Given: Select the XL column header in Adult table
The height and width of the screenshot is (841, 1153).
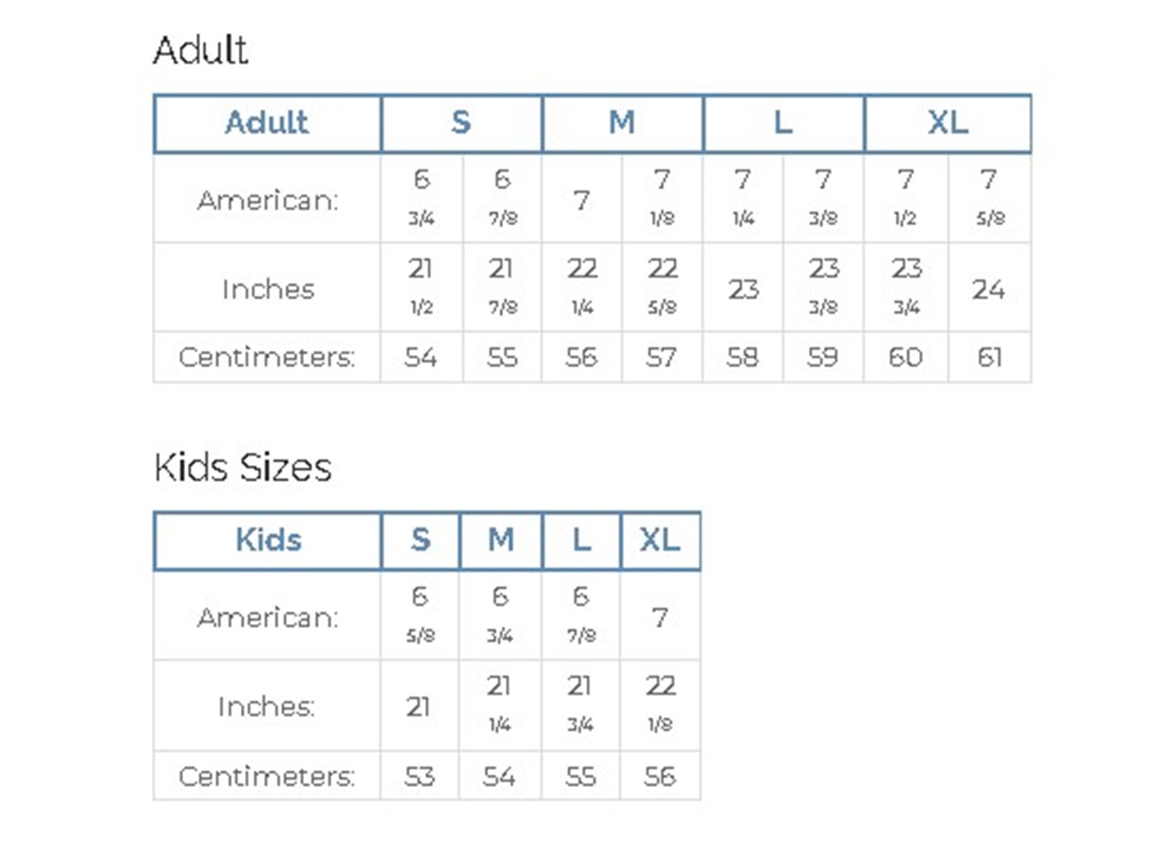Looking at the screenshot, I should [948, 123].
